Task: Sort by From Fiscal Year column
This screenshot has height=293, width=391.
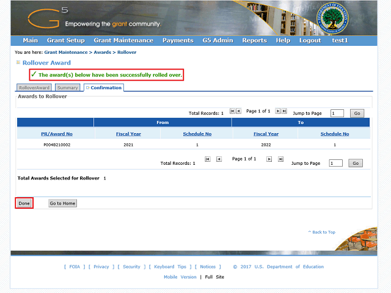Action: (128, 134)
